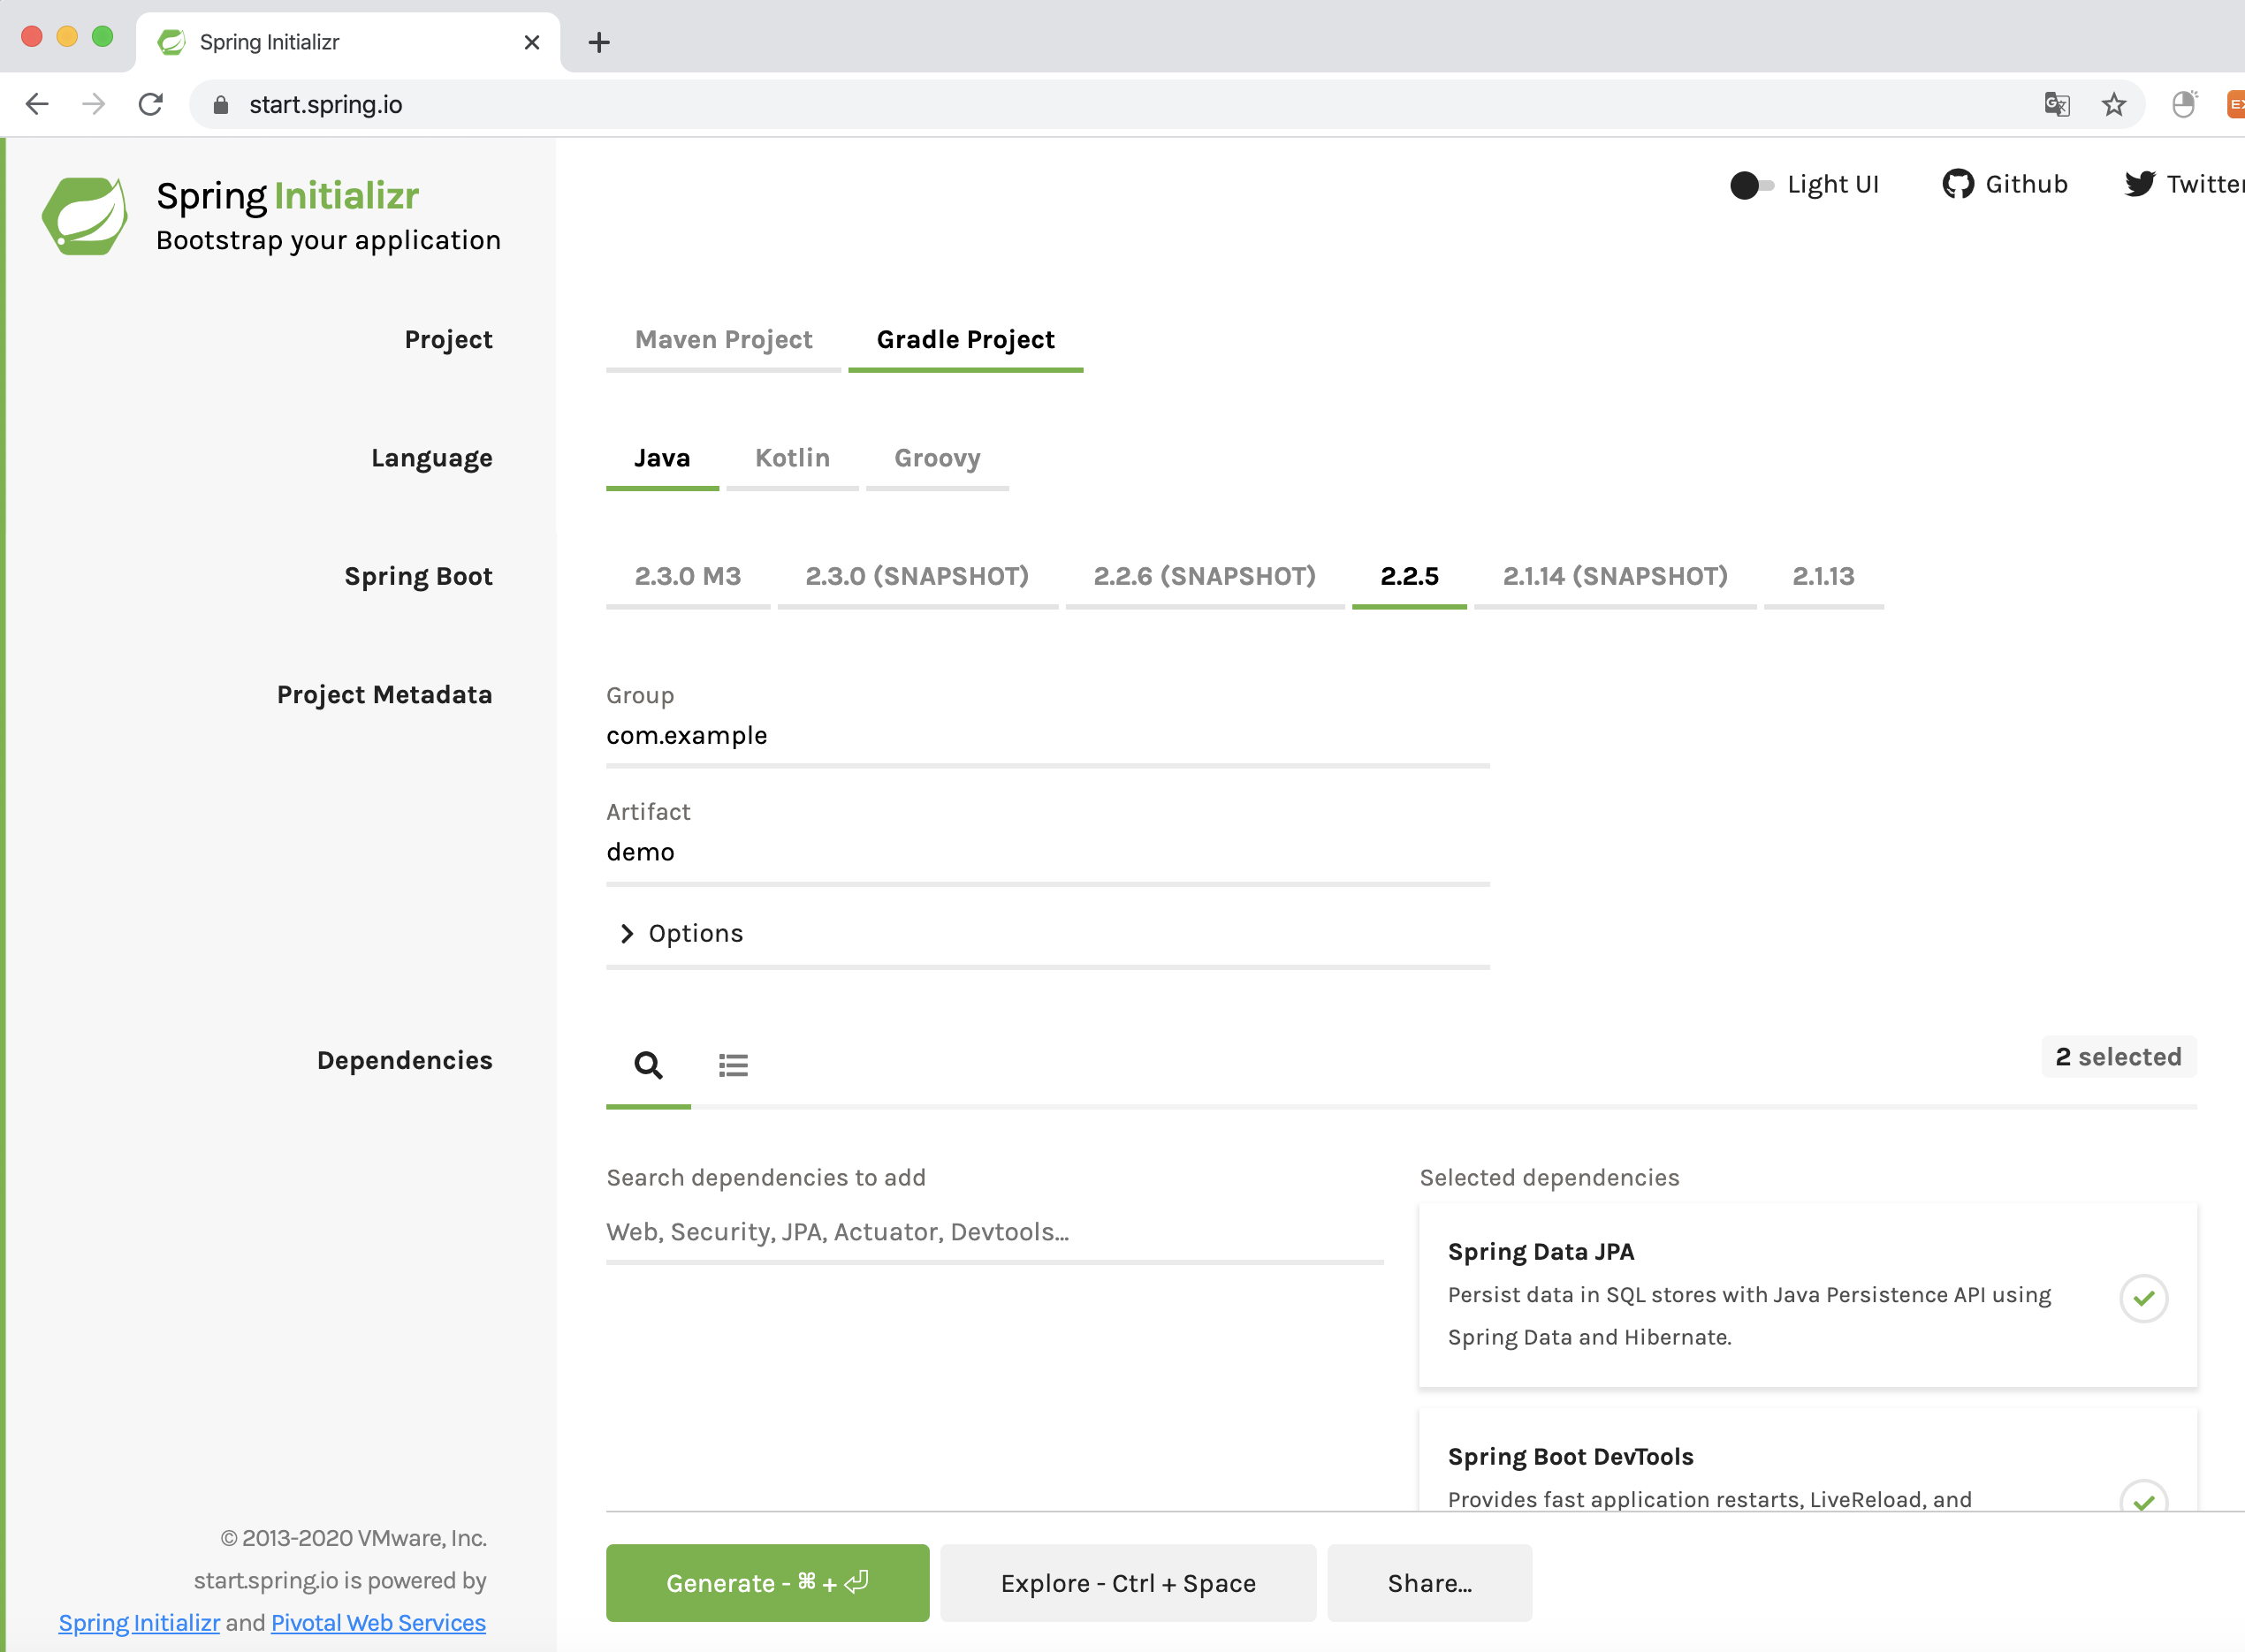Click the Twitter bird icon
Image resolution: width=2245 pixels, height=1652 pixels.
click(2139, 184)
